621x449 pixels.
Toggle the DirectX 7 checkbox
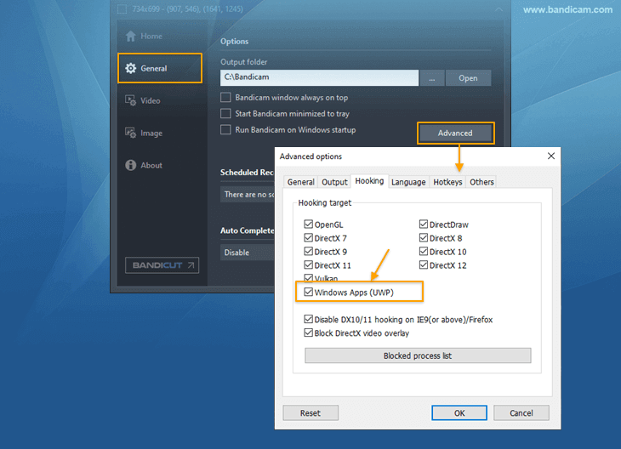309,238
